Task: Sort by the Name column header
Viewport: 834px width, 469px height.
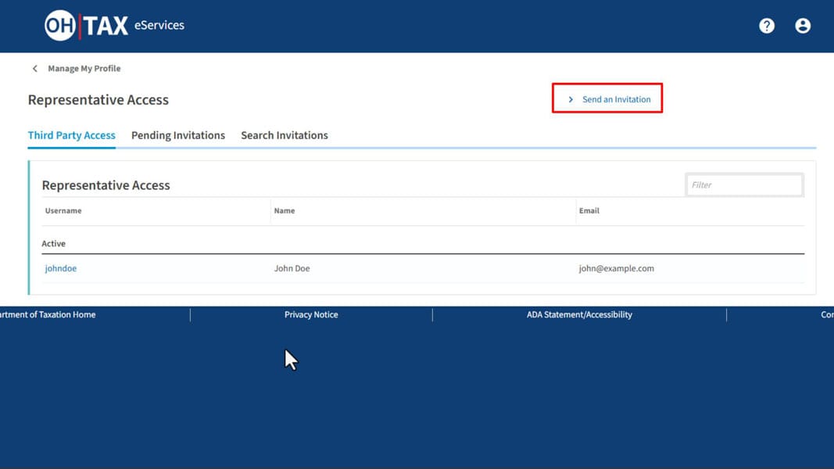Action: [x=285, y=210]
